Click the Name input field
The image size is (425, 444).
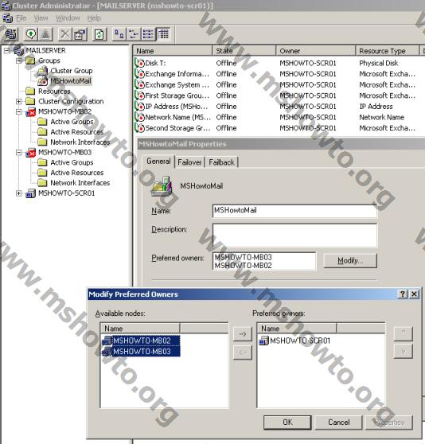[294, 211]
